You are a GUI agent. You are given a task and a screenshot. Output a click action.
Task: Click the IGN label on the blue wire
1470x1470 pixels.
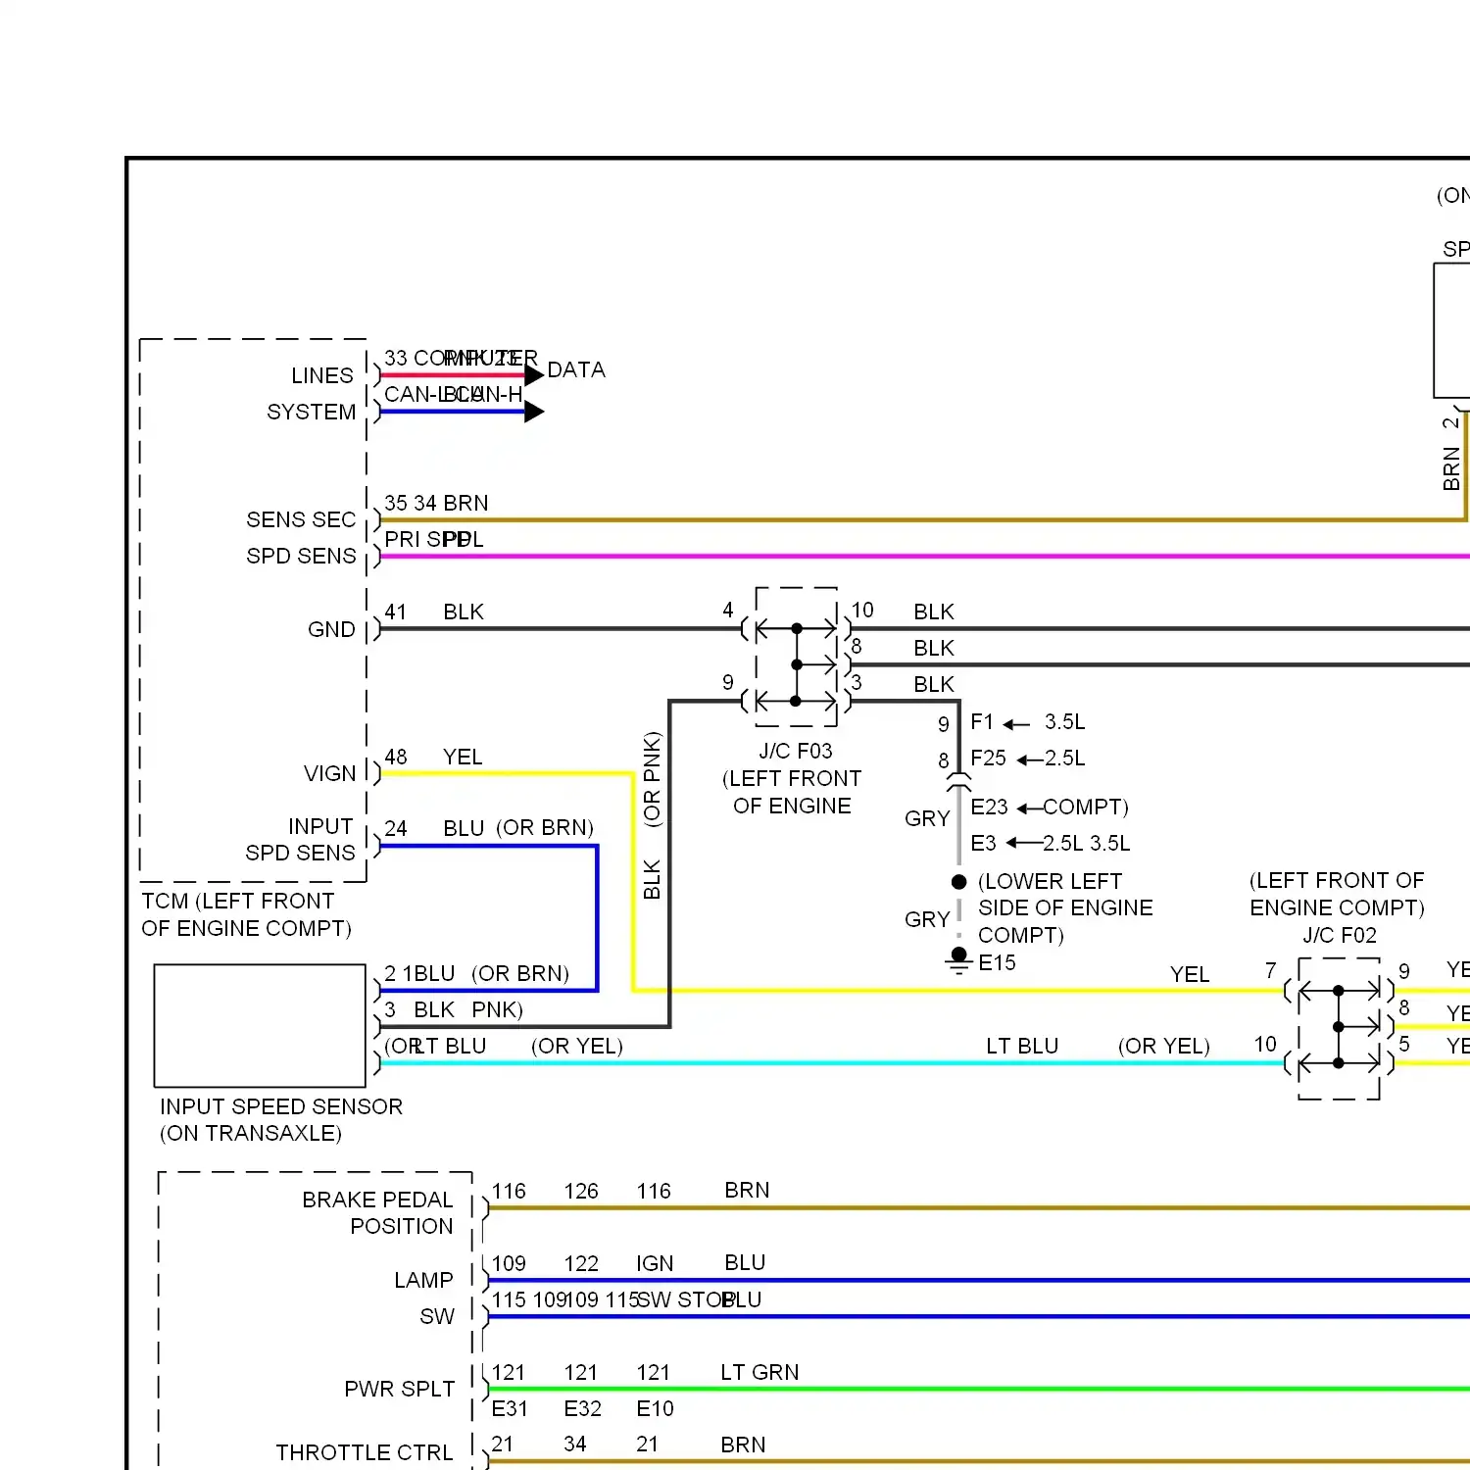click(655, 1263)
